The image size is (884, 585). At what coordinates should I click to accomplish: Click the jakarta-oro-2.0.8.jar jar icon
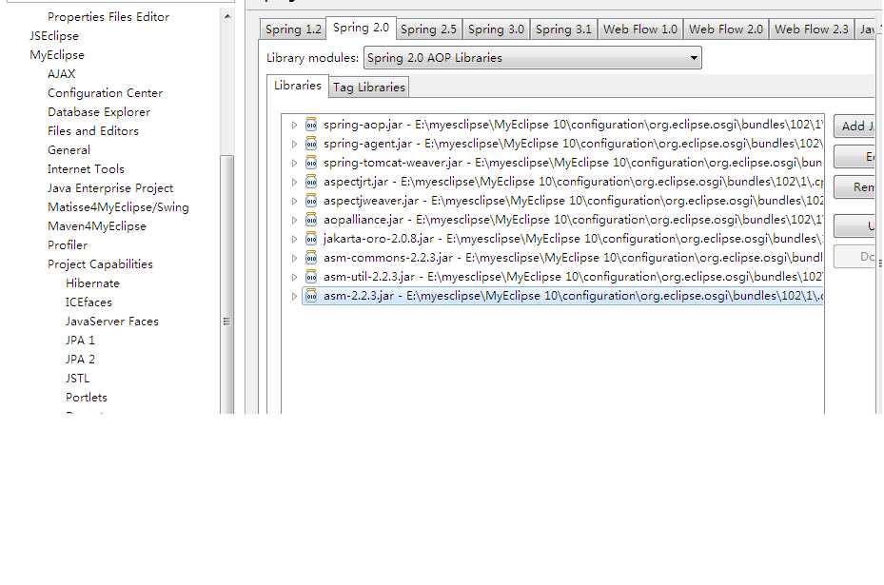(x=310, y=239)
